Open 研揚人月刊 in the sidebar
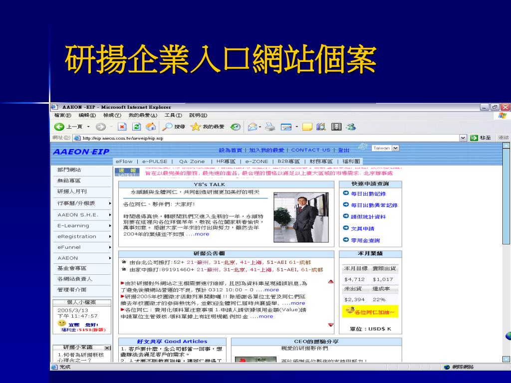Viewport: 511px width, 383px height. [72, 191]
